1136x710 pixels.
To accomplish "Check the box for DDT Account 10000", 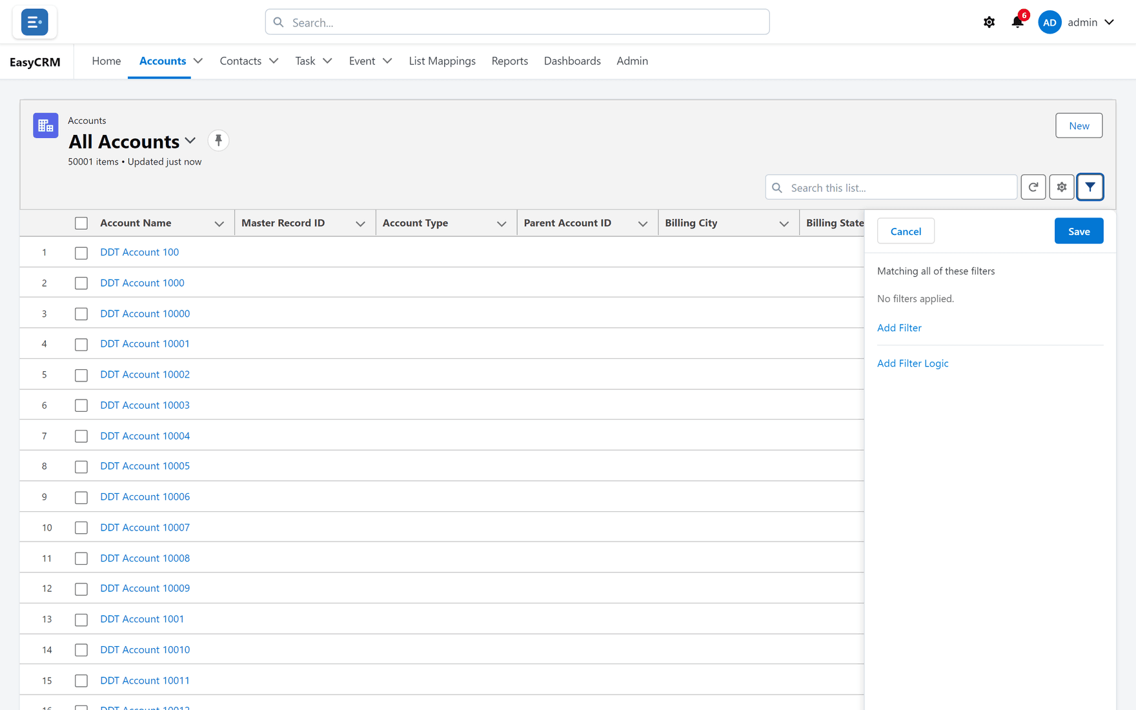I will pos(81,314).
